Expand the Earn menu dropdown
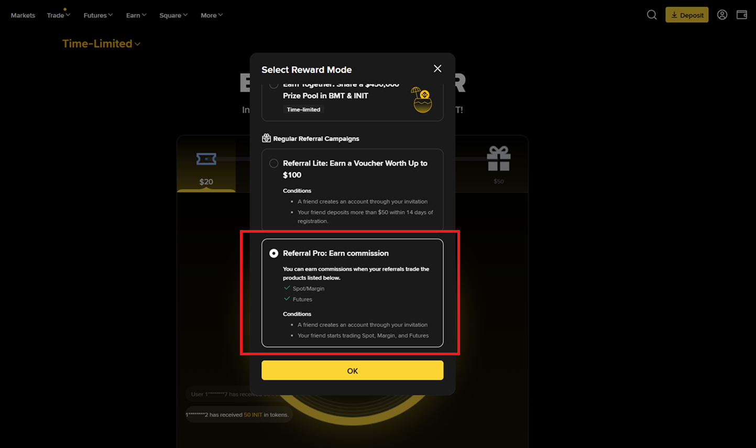Image resolution: width=756 pixels, height=448 pixels. pyautogui.click(x=136, y=15)
